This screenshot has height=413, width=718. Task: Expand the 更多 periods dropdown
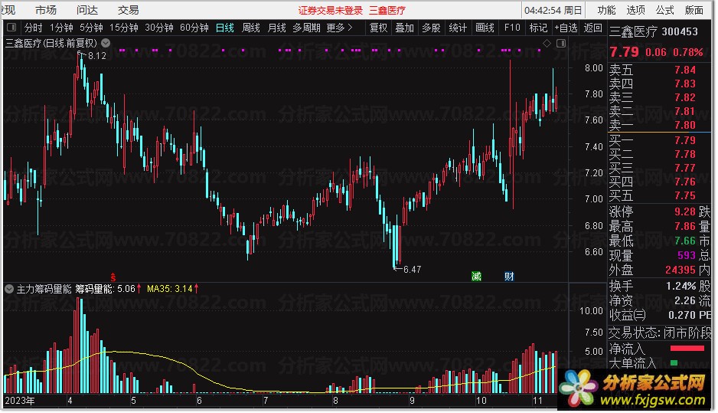tap(339, 28)
